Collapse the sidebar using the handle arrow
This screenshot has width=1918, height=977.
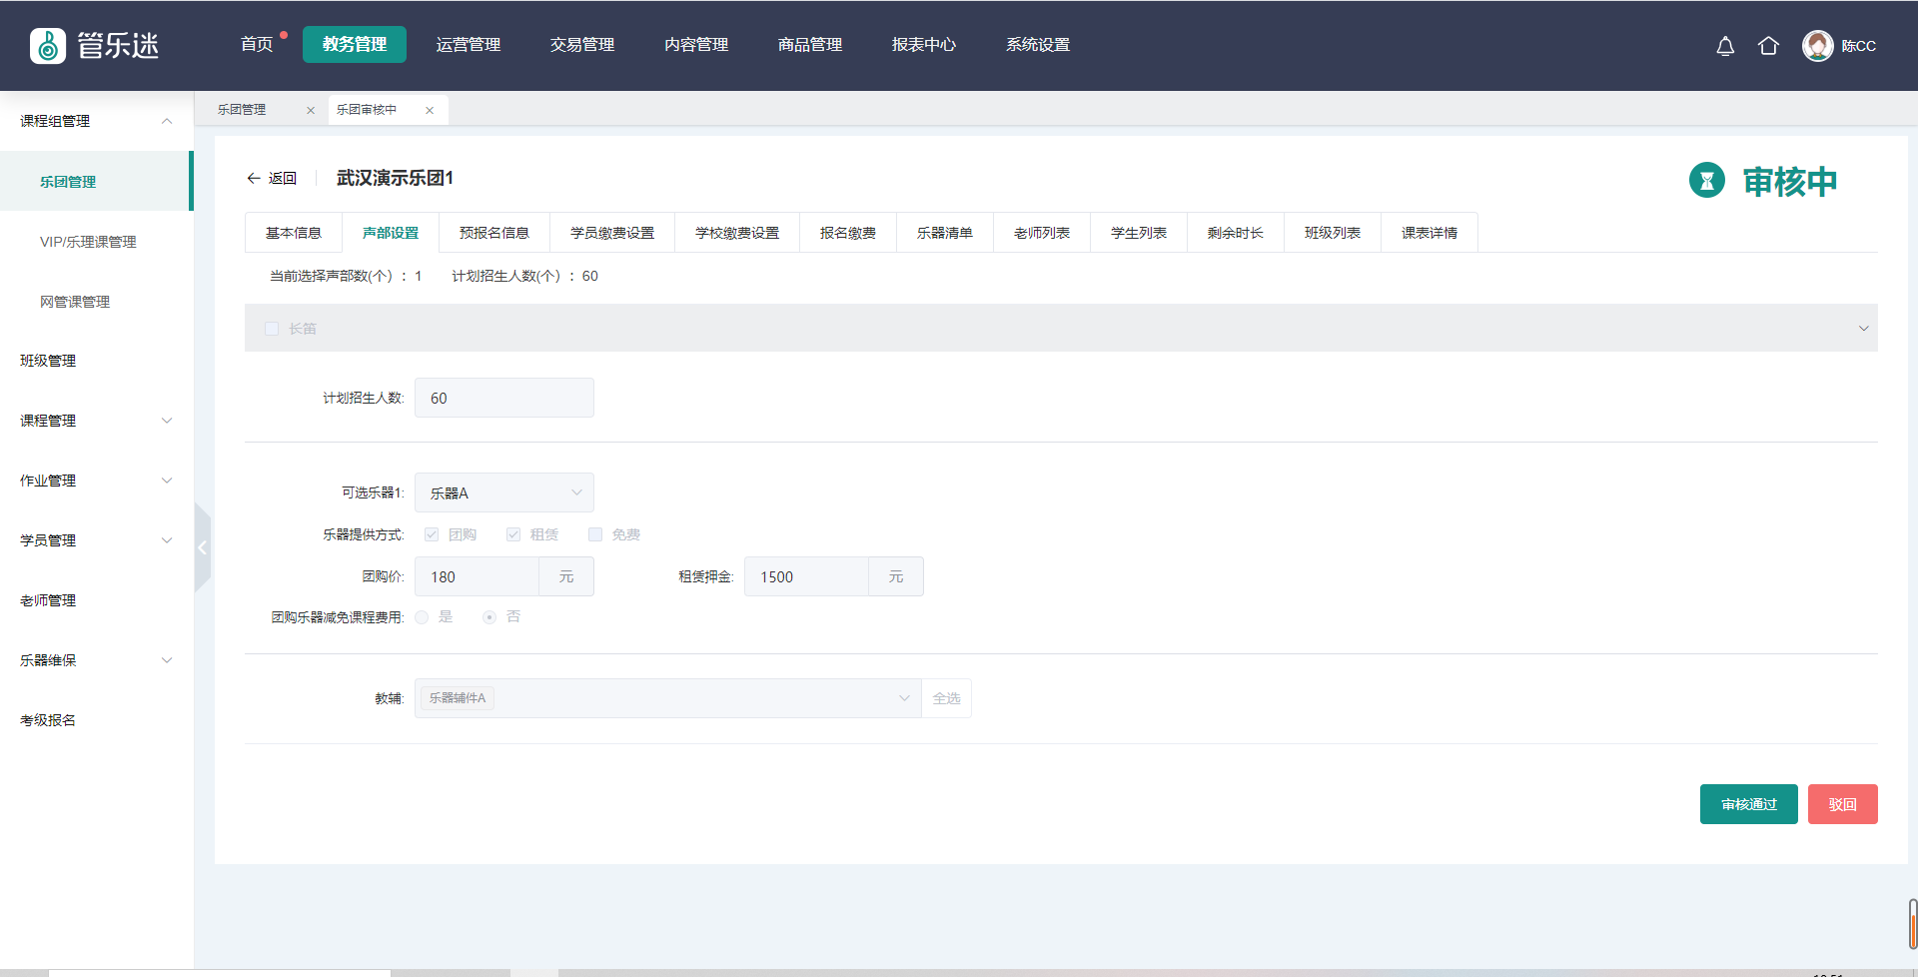[202, 547]
